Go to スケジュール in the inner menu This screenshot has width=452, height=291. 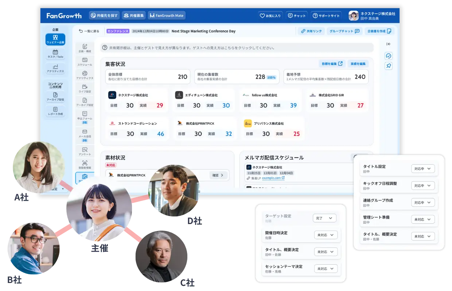[x=85, y=62]
